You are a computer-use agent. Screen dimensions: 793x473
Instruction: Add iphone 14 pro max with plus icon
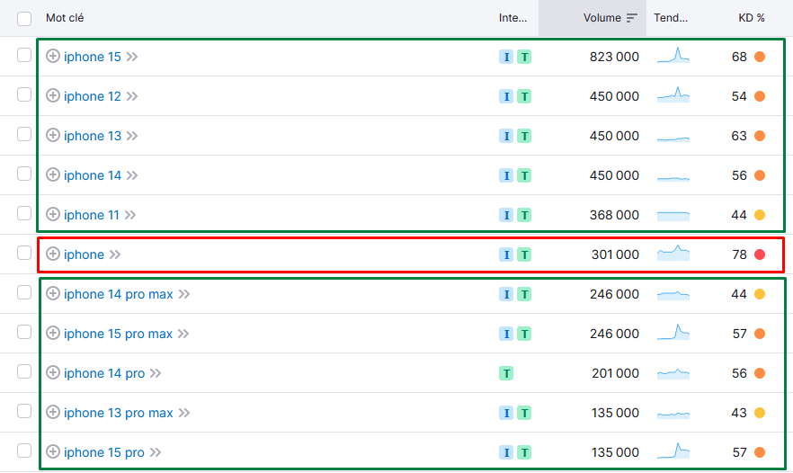tap(53, 293)
